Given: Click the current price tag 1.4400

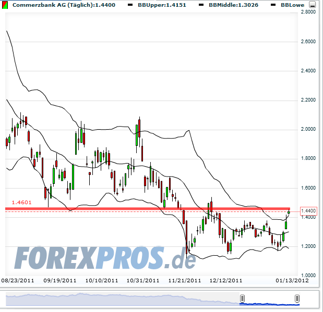Looking at the screenshot, I should [308, 211].
